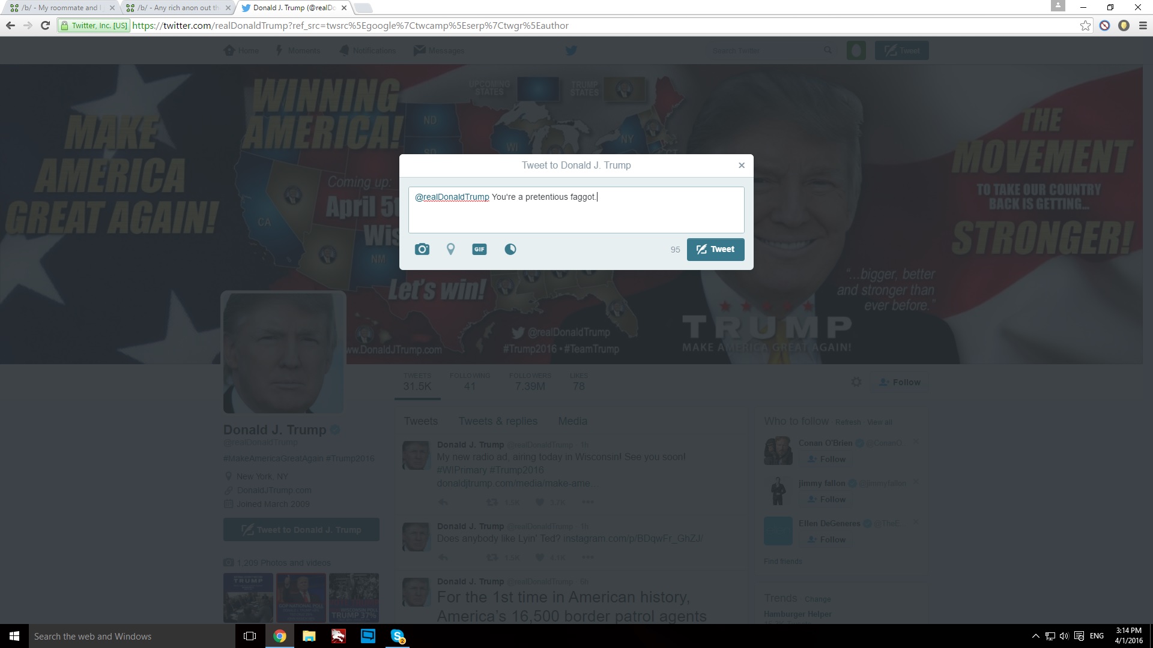Viewport: 1153px width, 648px height.
Task: Open a new browser tab
Action: click(363, 8)
